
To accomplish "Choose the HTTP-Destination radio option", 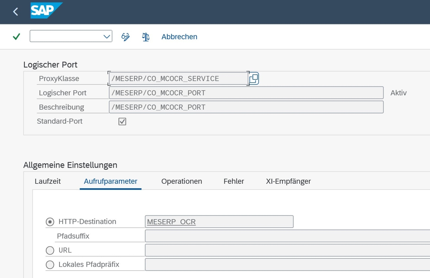I will (x=50, y=222).
